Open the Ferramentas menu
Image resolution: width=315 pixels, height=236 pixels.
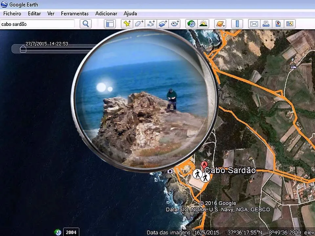tap(75, 13)
